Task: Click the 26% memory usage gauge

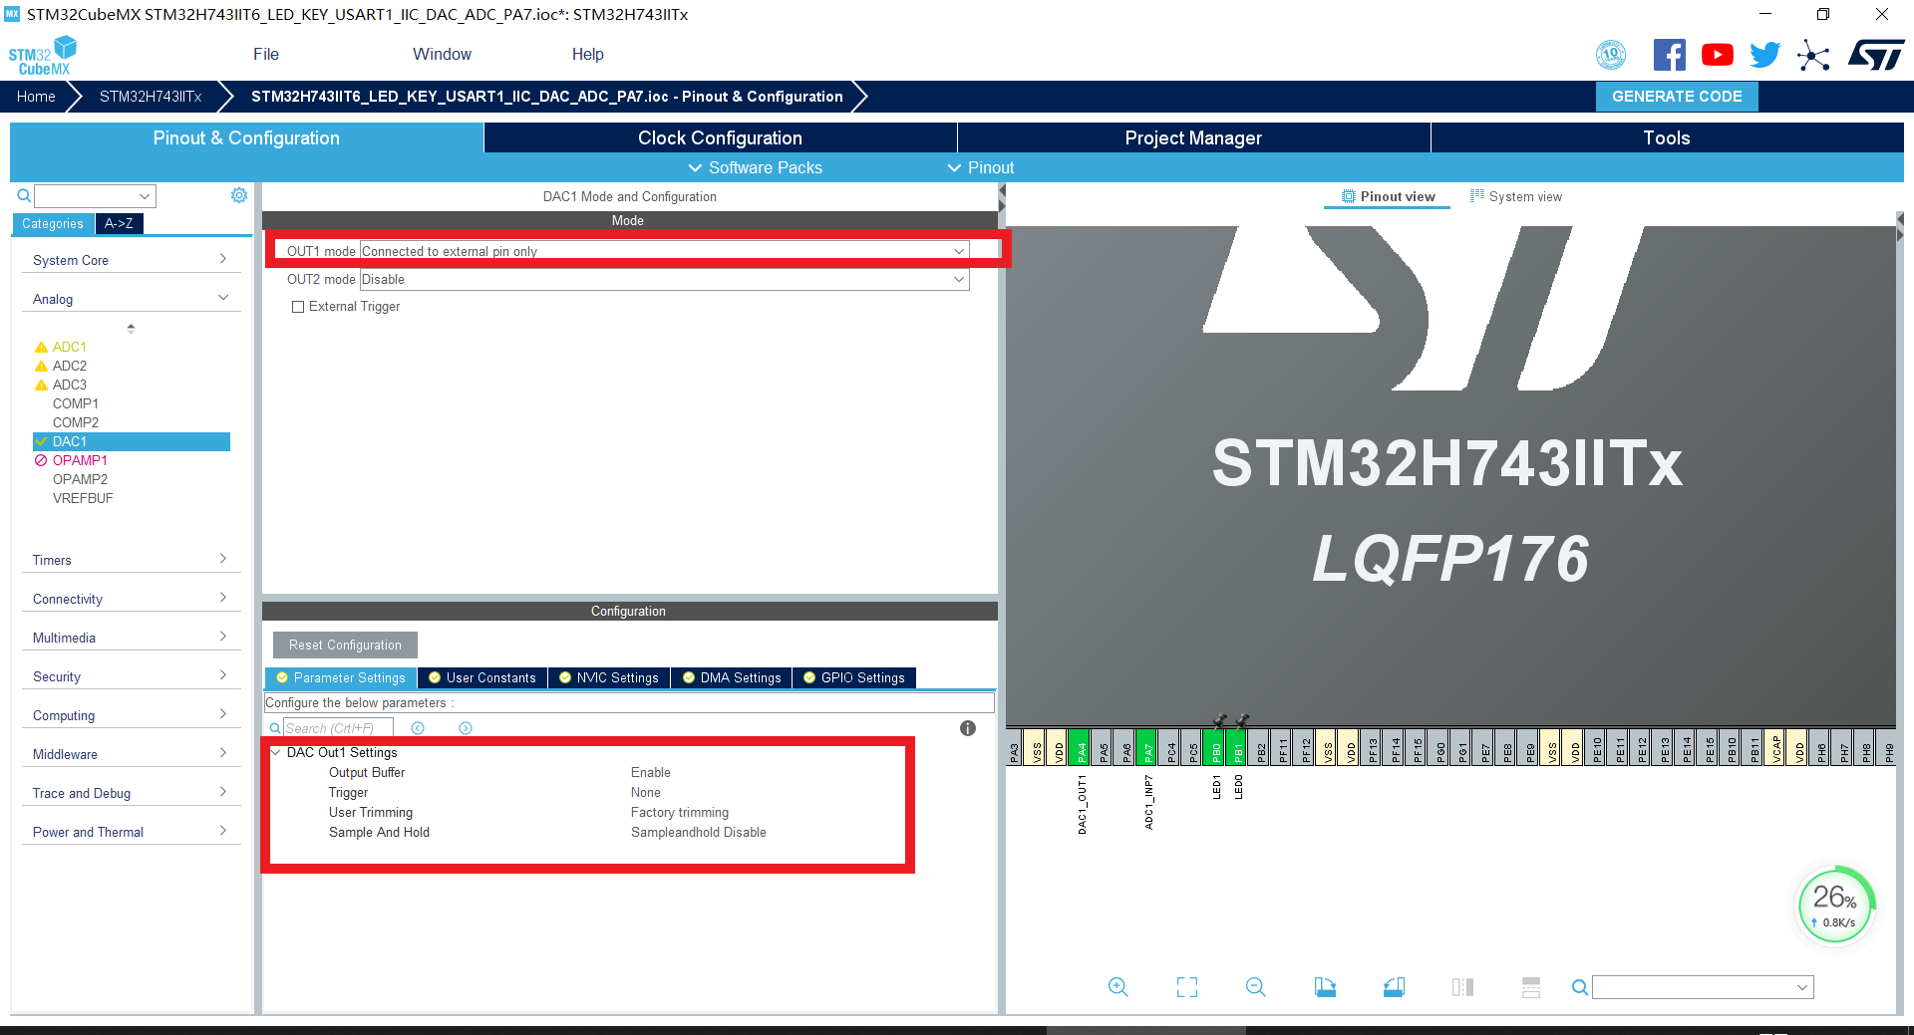Action: tap(1835, 905)
